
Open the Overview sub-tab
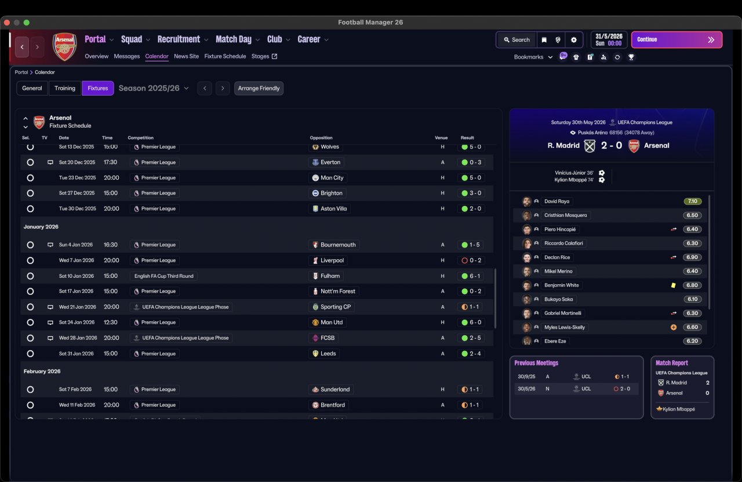click(x=97, y=56)
